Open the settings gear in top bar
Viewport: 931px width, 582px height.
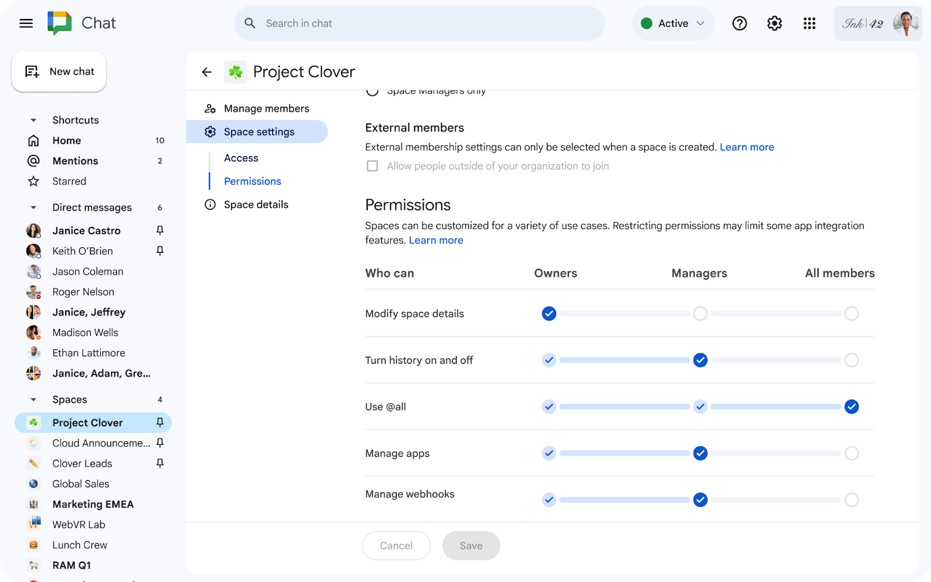774,23
